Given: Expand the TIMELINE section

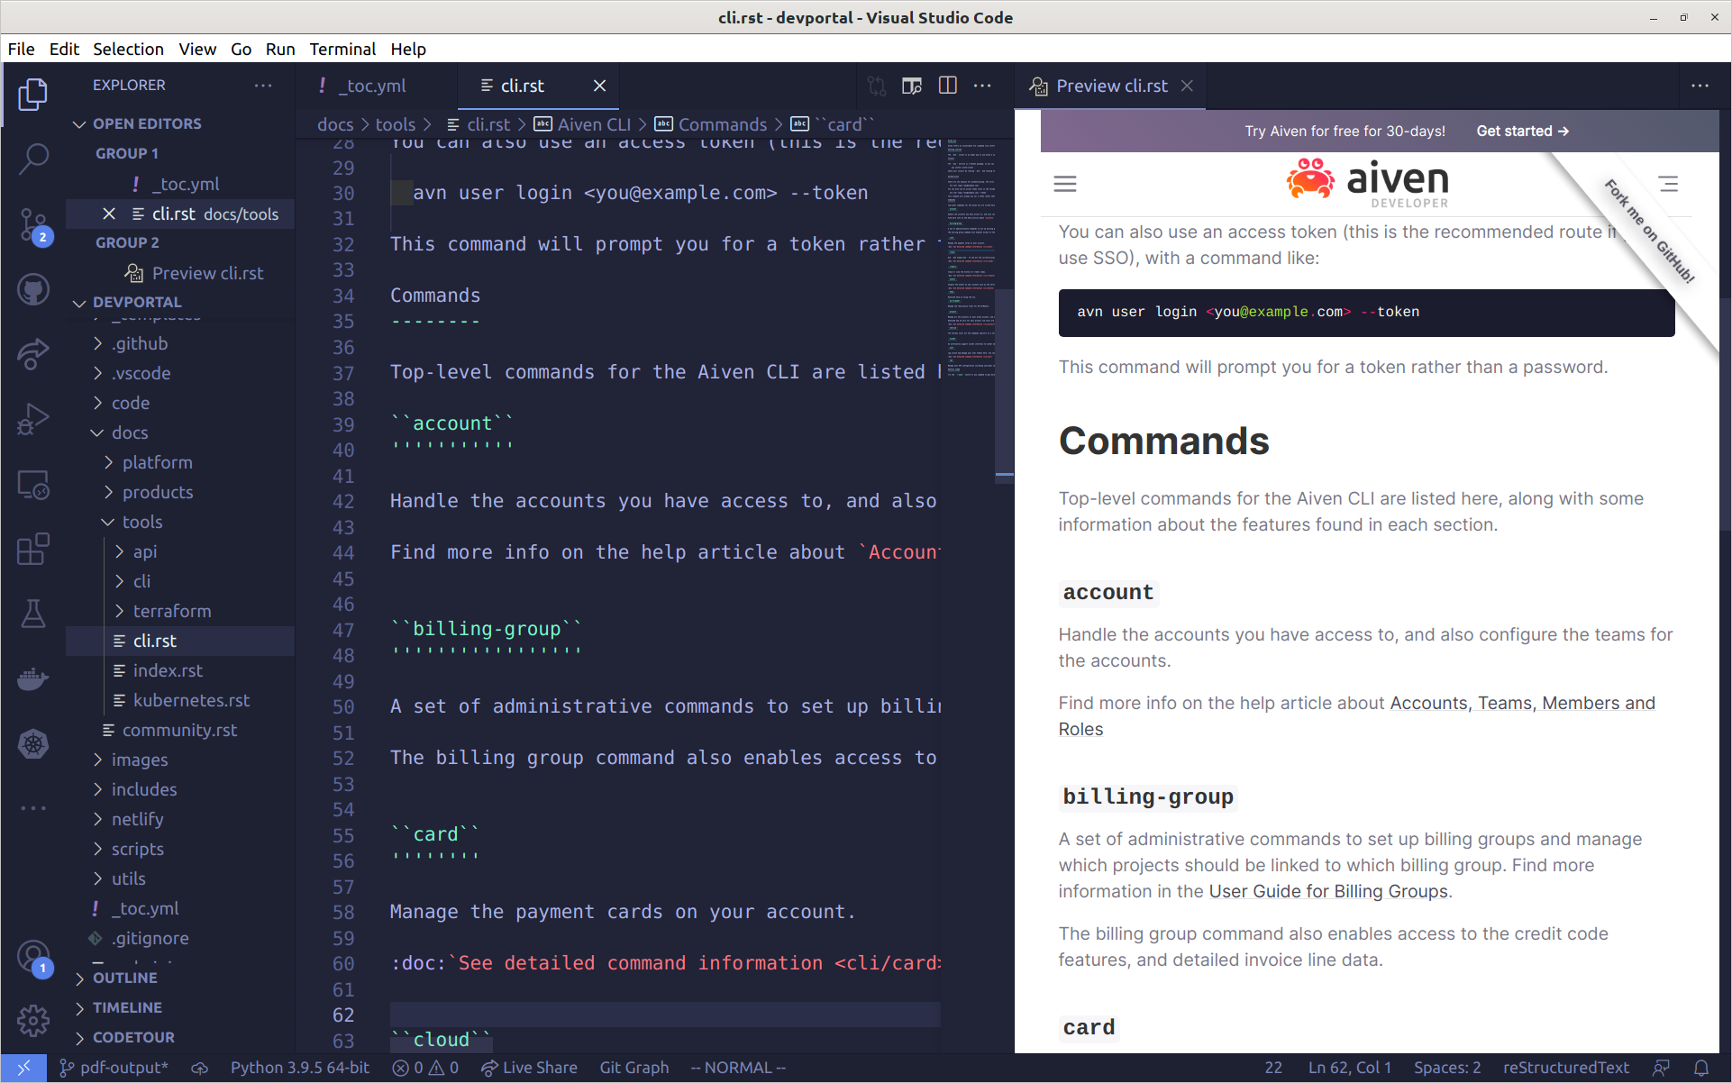Looking at the screenshot, I should (127, 1007).
